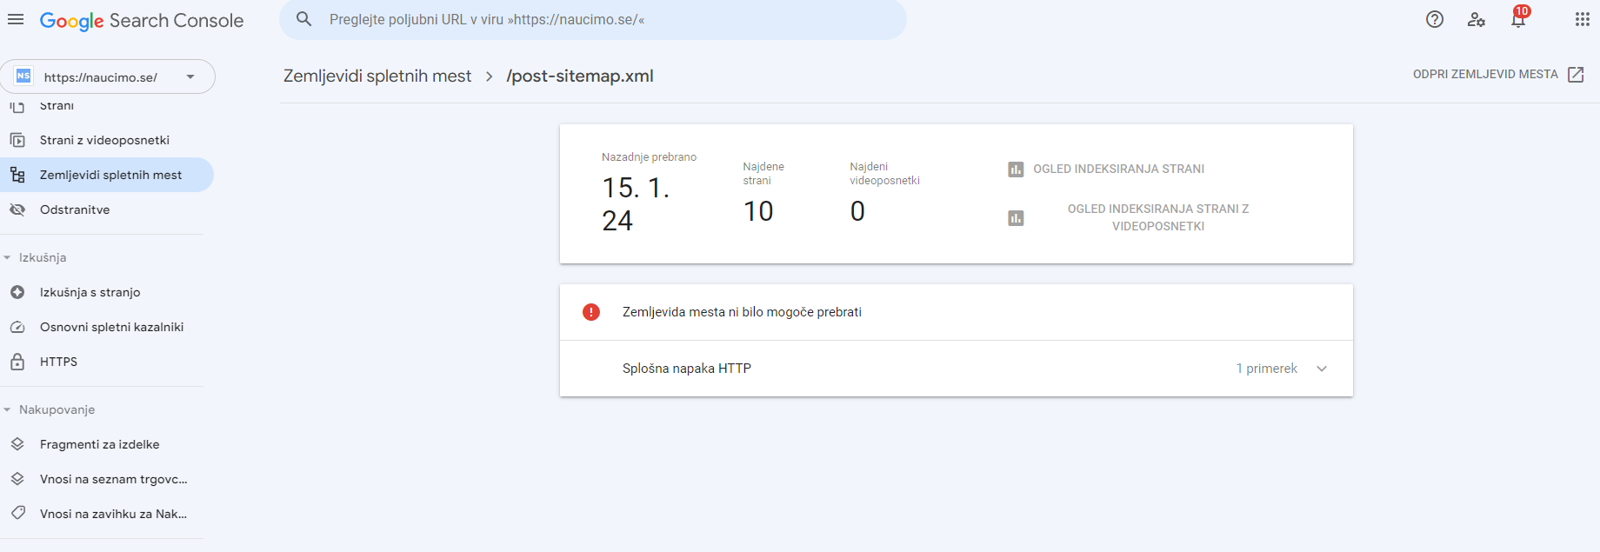The width and height of the screenshot is (1600, 552).
Task: Expand the Splošna napaka HTTP row
Action: (1322, 369)
